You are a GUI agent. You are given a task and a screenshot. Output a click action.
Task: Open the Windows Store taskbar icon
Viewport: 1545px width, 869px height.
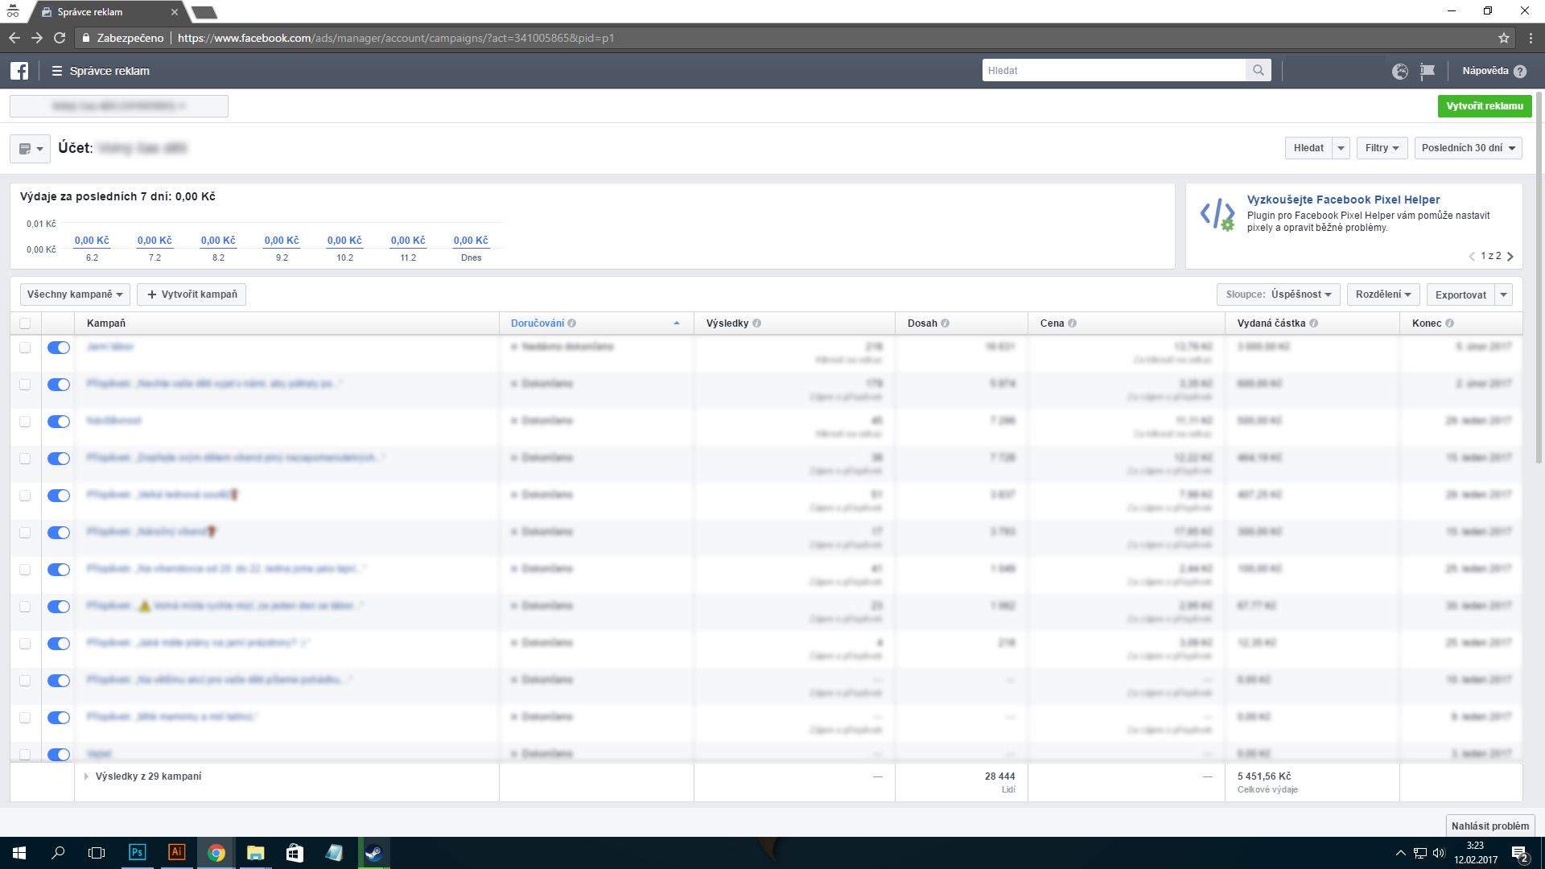(x=295, y=852)
